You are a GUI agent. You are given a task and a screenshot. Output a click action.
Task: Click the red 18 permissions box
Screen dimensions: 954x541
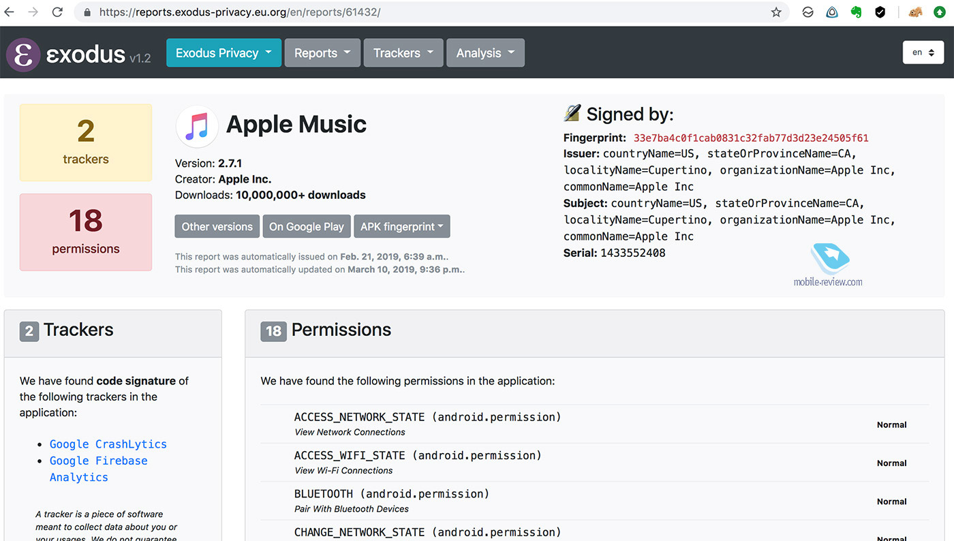click(86, 232)
